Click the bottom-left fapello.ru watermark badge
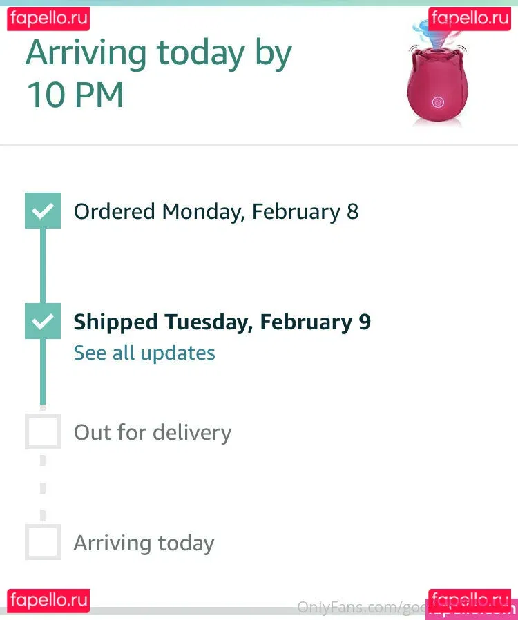This screenshot has width=518, height=620. click(x=48, y=599)
